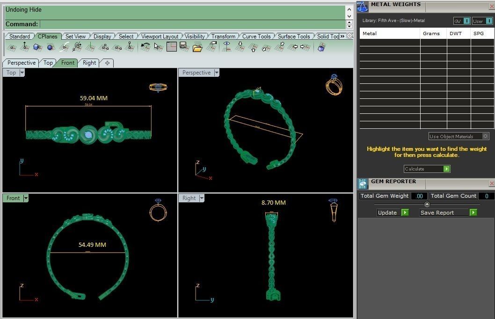Viewport: 495px width, 319px height.
Task: Click Save CPlane by Name floppy icon
Action: (184, 47)
